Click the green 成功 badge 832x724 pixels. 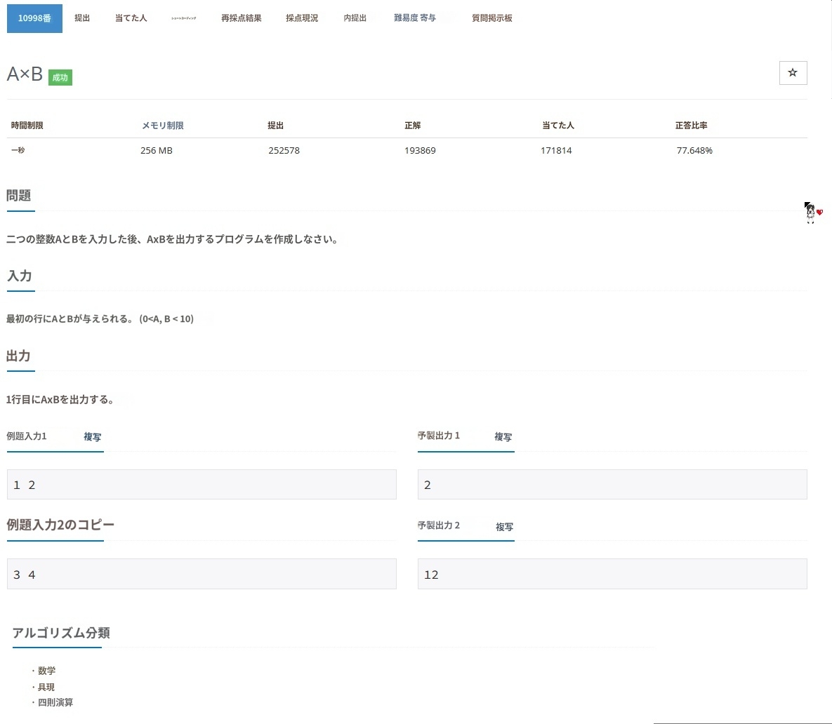(x=60, y=77)
